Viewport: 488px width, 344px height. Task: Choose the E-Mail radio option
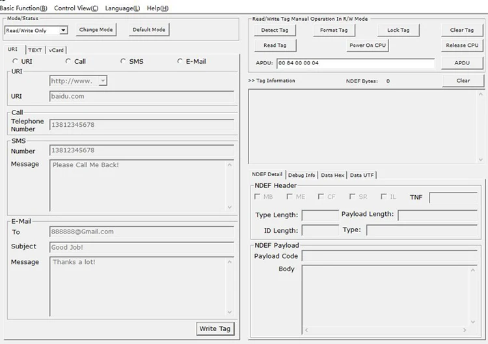180,61
